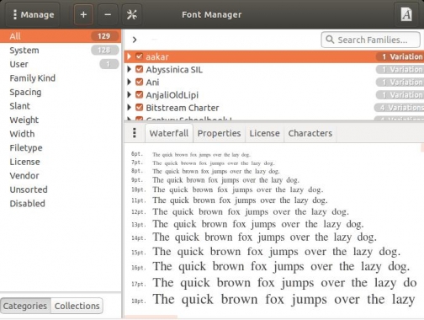
Task: Open preview pane three-dot menu
Action: [135, 133]
